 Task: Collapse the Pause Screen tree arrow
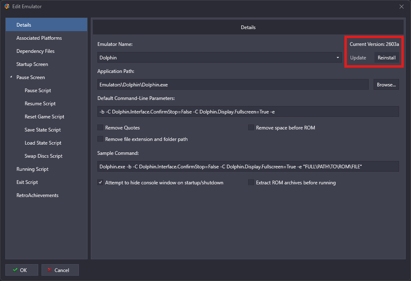(x=11, y=77)
